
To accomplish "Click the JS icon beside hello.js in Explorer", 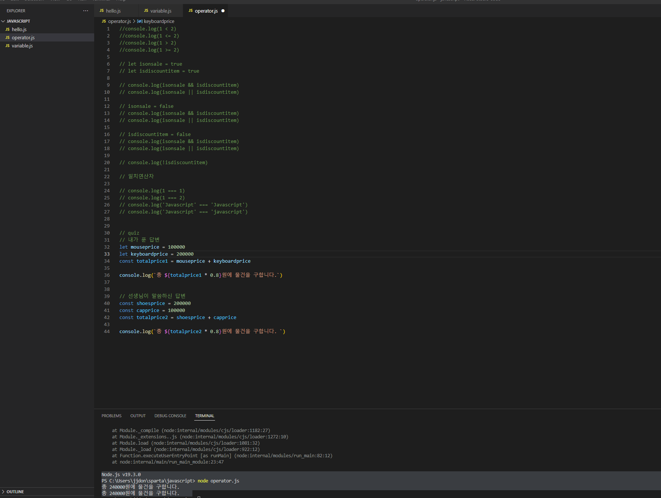I will click(7, 29).
